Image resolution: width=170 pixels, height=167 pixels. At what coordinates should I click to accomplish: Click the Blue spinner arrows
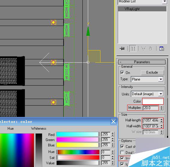coord(113,145)
